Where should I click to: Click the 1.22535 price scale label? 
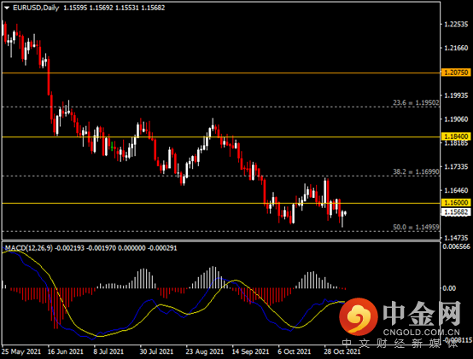pyautogui.click(x=456, y=24)
